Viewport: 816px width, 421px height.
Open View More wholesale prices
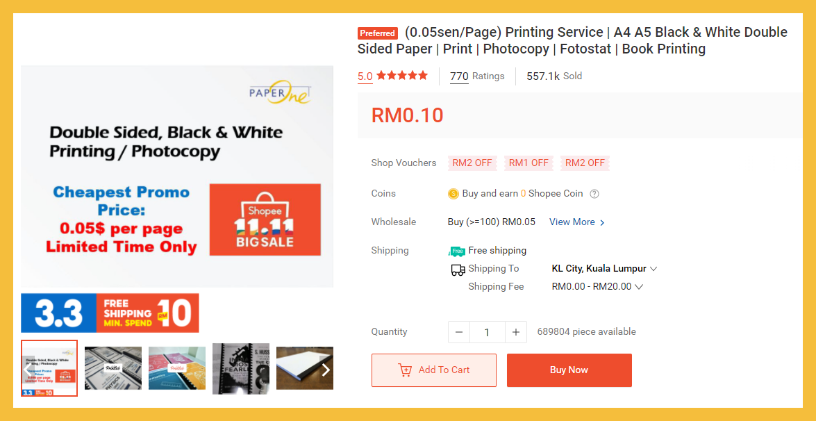click(x=576, y=222)
